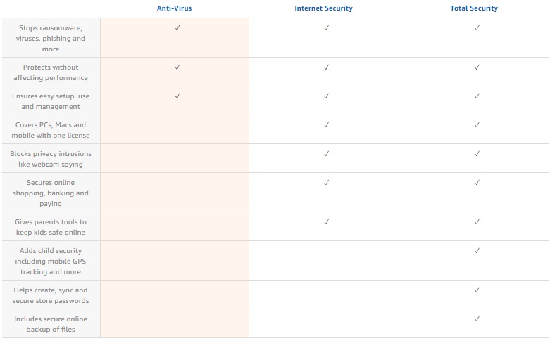The image size is (550, 341).
Task: Click Anti-Virus checkmark for stops ransomware row
Action: pyautogui.click(x=177, y=27)
